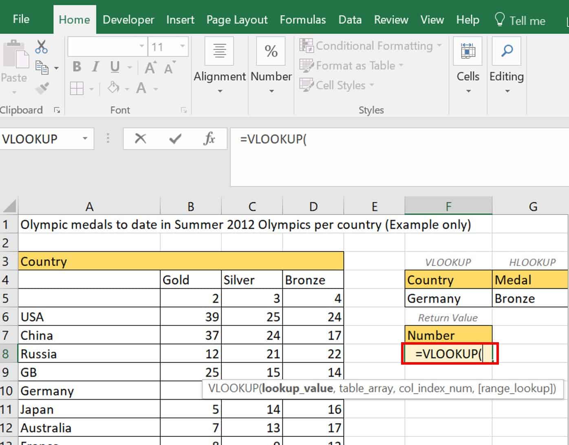Viewport: 569px width, 445px height.
Task: Open the Fill Color paint bucket
Action: pos(114,88)
